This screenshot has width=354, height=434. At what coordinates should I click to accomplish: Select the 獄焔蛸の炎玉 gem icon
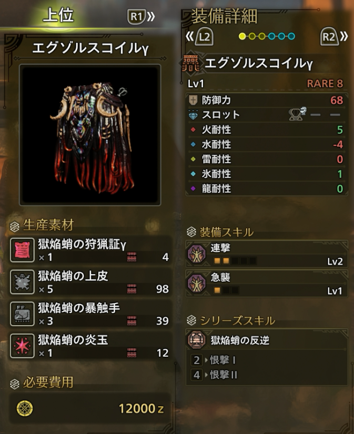coord(22,346)
